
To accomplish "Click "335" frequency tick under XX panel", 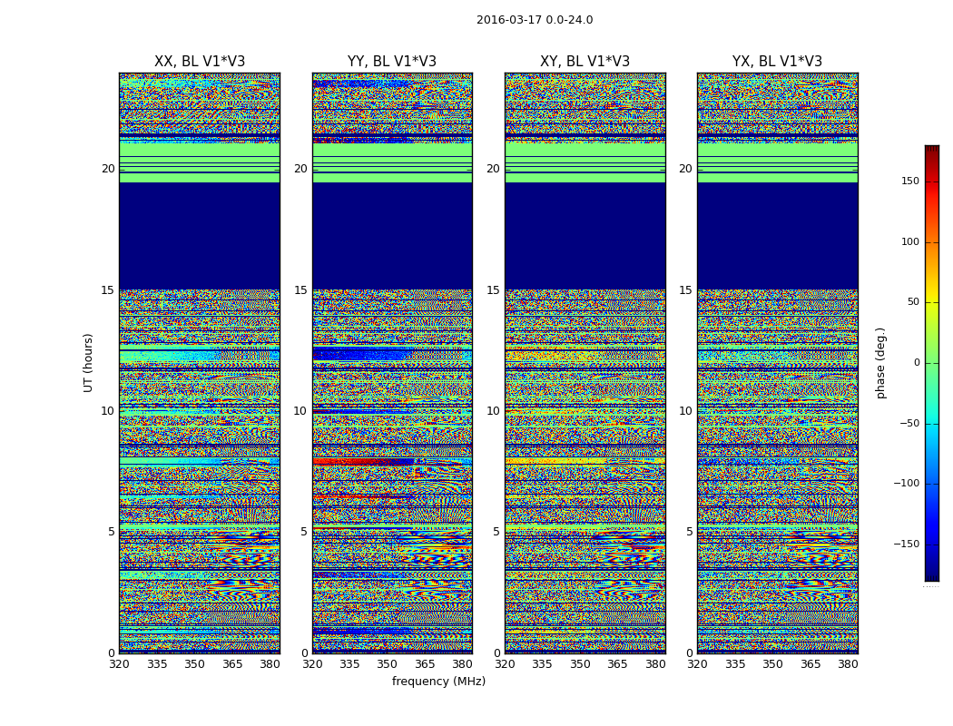I will [157, 664].
